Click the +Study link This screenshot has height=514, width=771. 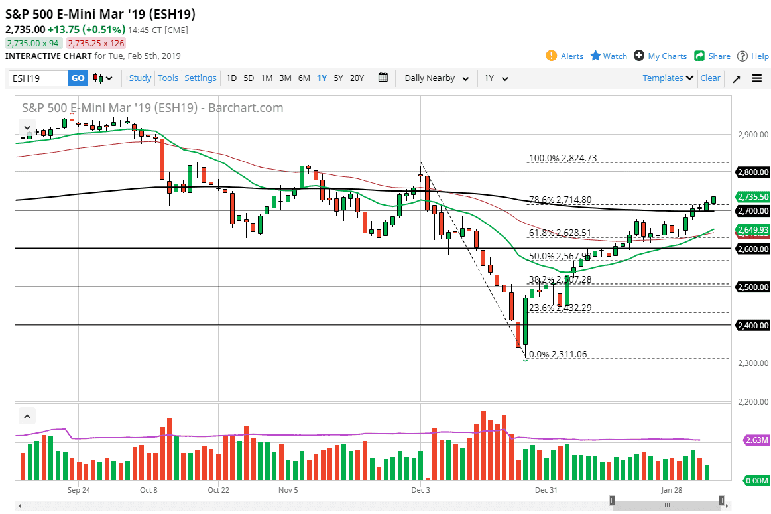pyautogui.click(x=137, y=78)
